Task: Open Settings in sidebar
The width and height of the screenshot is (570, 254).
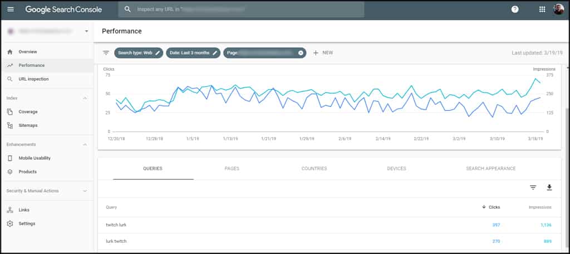Action: [27, 223]
